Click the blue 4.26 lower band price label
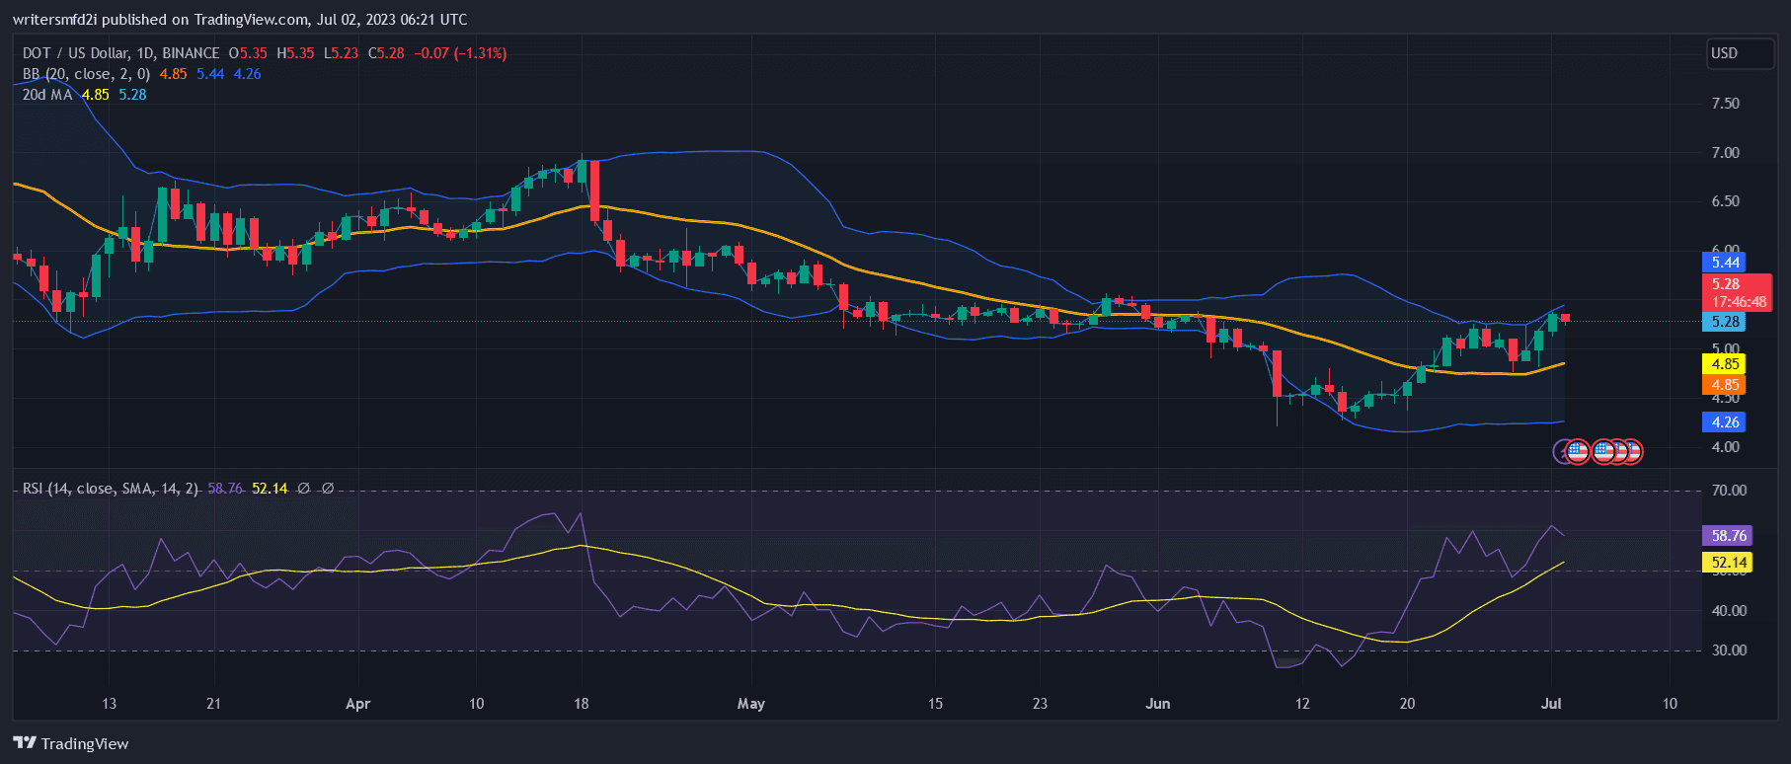The height and width of the screenshot is (764, 1791). [1724, 422]
